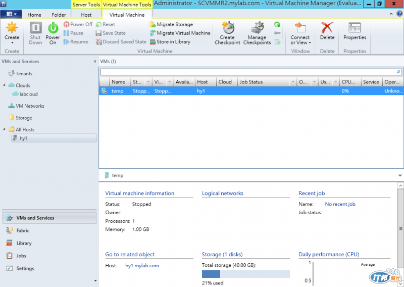
Task: Click Discard Saved State
Action: tap(121, 42)
